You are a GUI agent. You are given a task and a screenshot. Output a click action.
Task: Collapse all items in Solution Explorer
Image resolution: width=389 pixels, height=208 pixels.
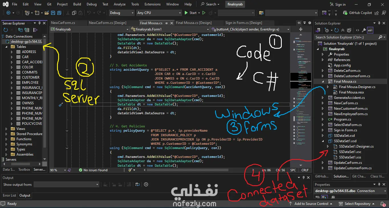click(x=343, y=30)
